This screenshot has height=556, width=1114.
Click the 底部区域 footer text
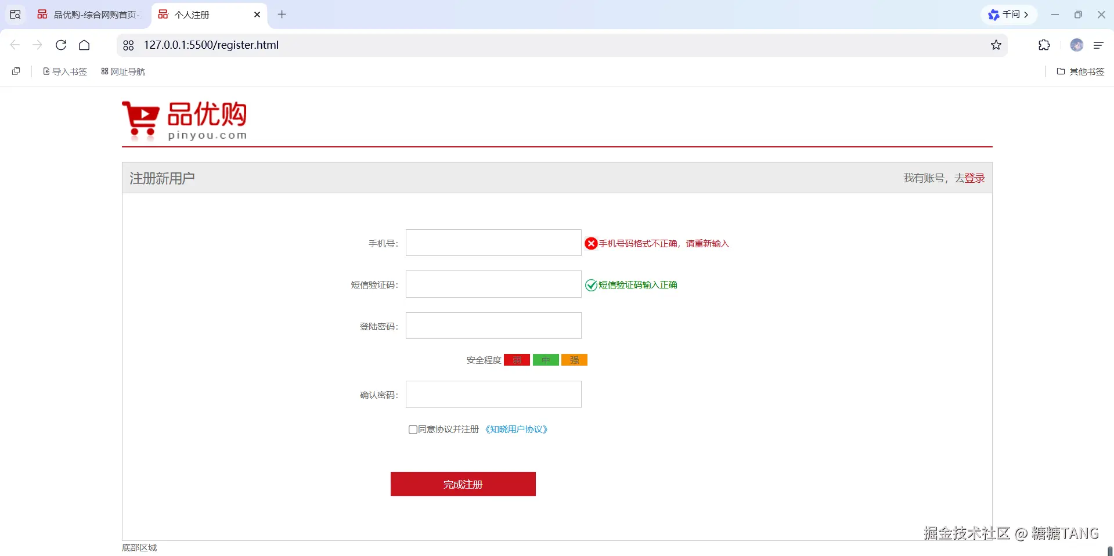point(139,548)
